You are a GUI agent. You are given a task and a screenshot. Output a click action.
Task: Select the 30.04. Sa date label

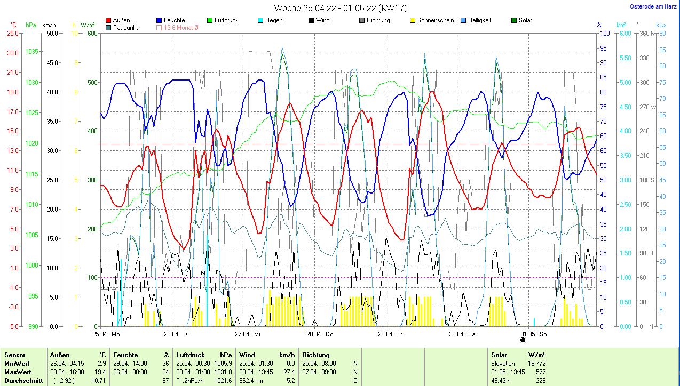click(x=462, y=334)
